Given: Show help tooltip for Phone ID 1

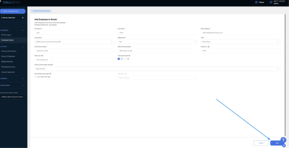Looking at the screenshot, I should (x=208, y=47).
